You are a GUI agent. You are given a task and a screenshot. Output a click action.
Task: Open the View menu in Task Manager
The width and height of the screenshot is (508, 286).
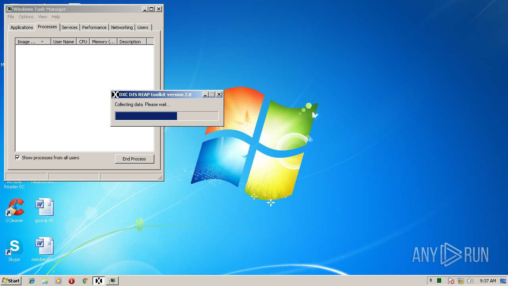42,17
